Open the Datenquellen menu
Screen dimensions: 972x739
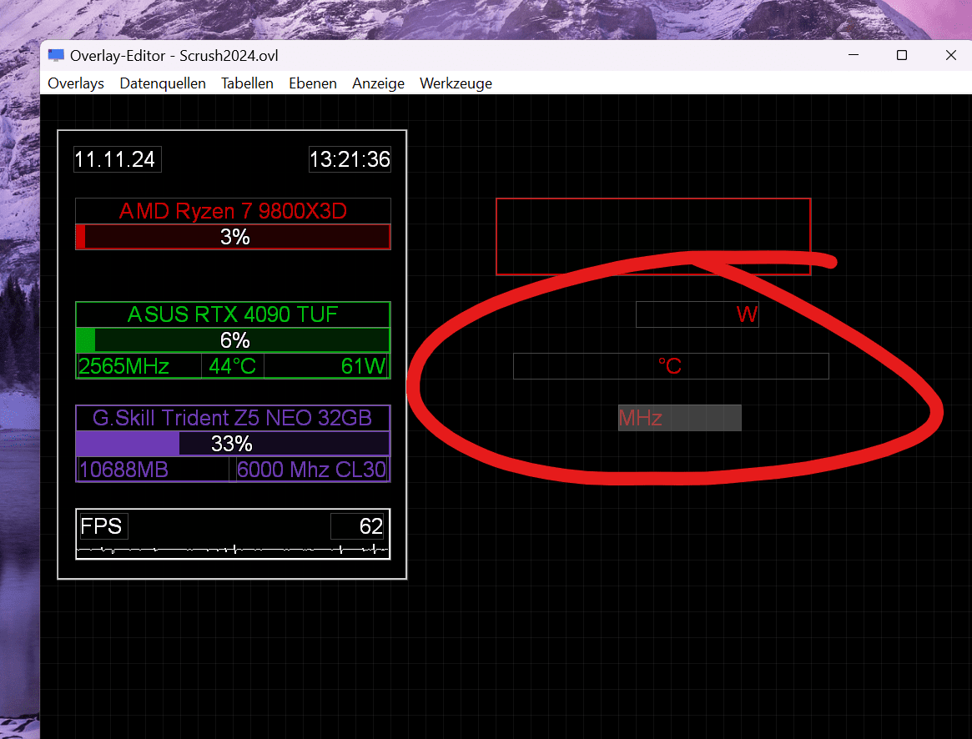[163, 83]
